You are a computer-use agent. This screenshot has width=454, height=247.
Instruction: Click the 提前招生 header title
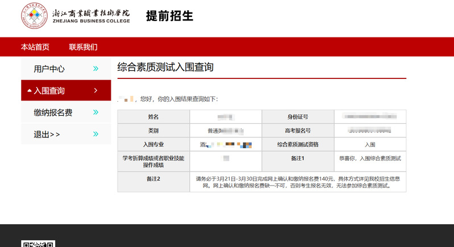169,16
